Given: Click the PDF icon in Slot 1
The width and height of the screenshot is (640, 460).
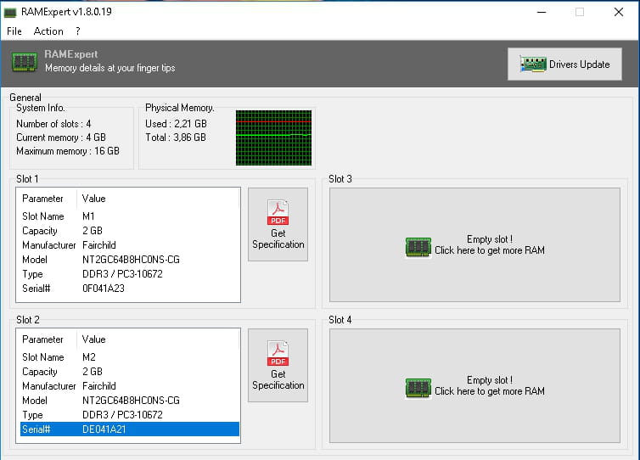Looking at the screenshot, I should 278,212.
